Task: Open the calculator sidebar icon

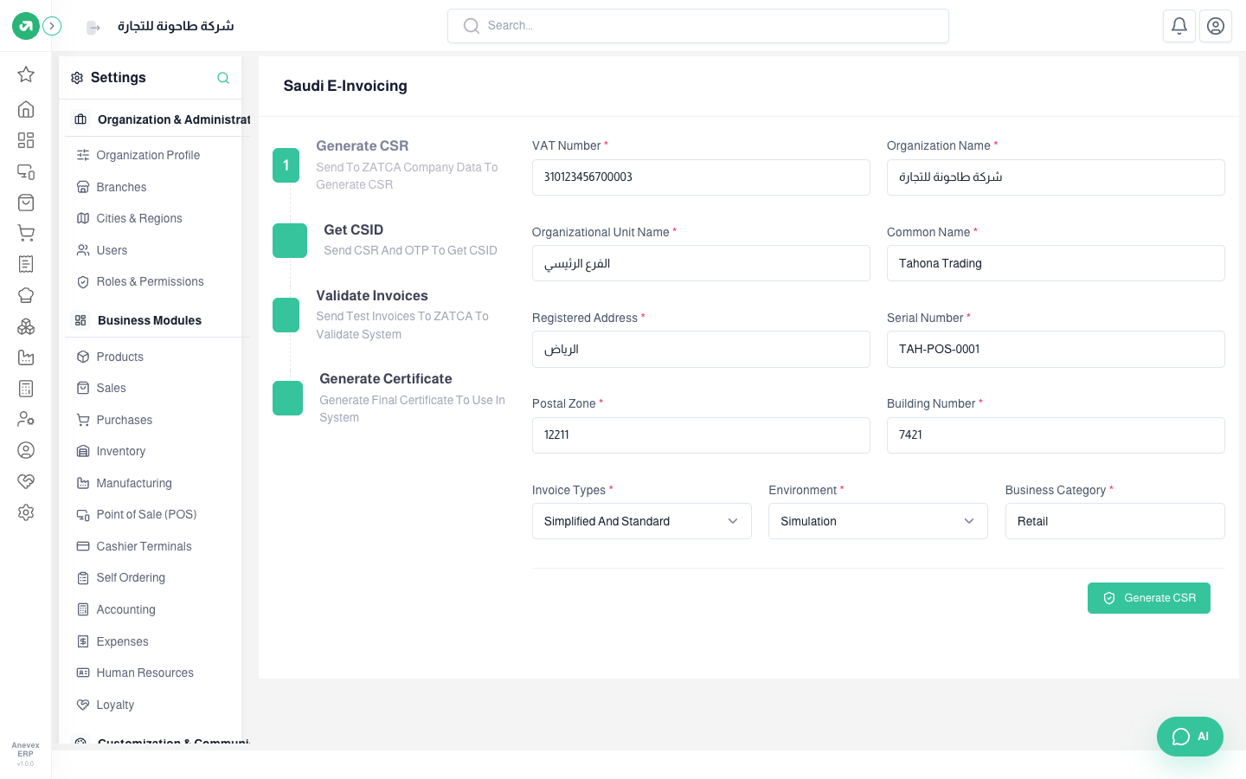Action: coord(26,389)
